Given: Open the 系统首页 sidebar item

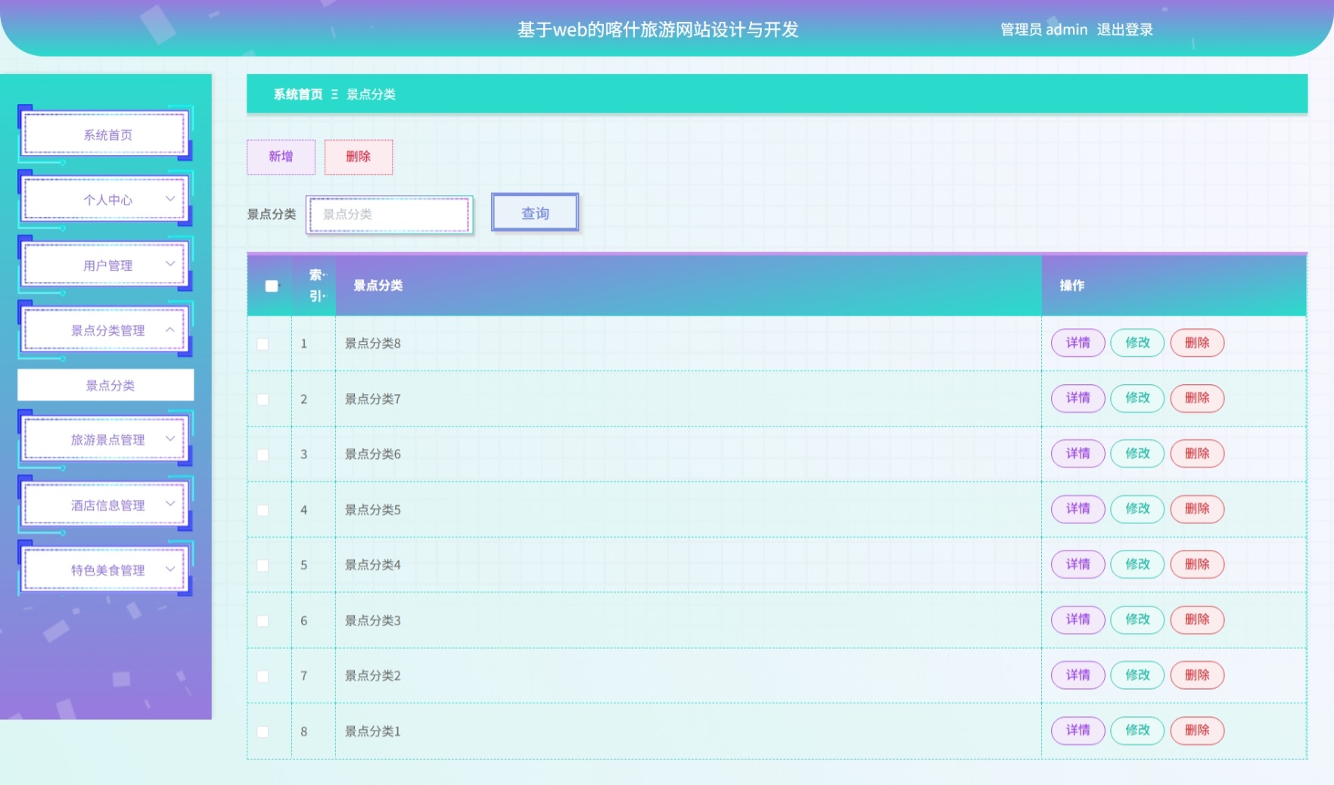Looking at the screenshot, I should [105, 135].
